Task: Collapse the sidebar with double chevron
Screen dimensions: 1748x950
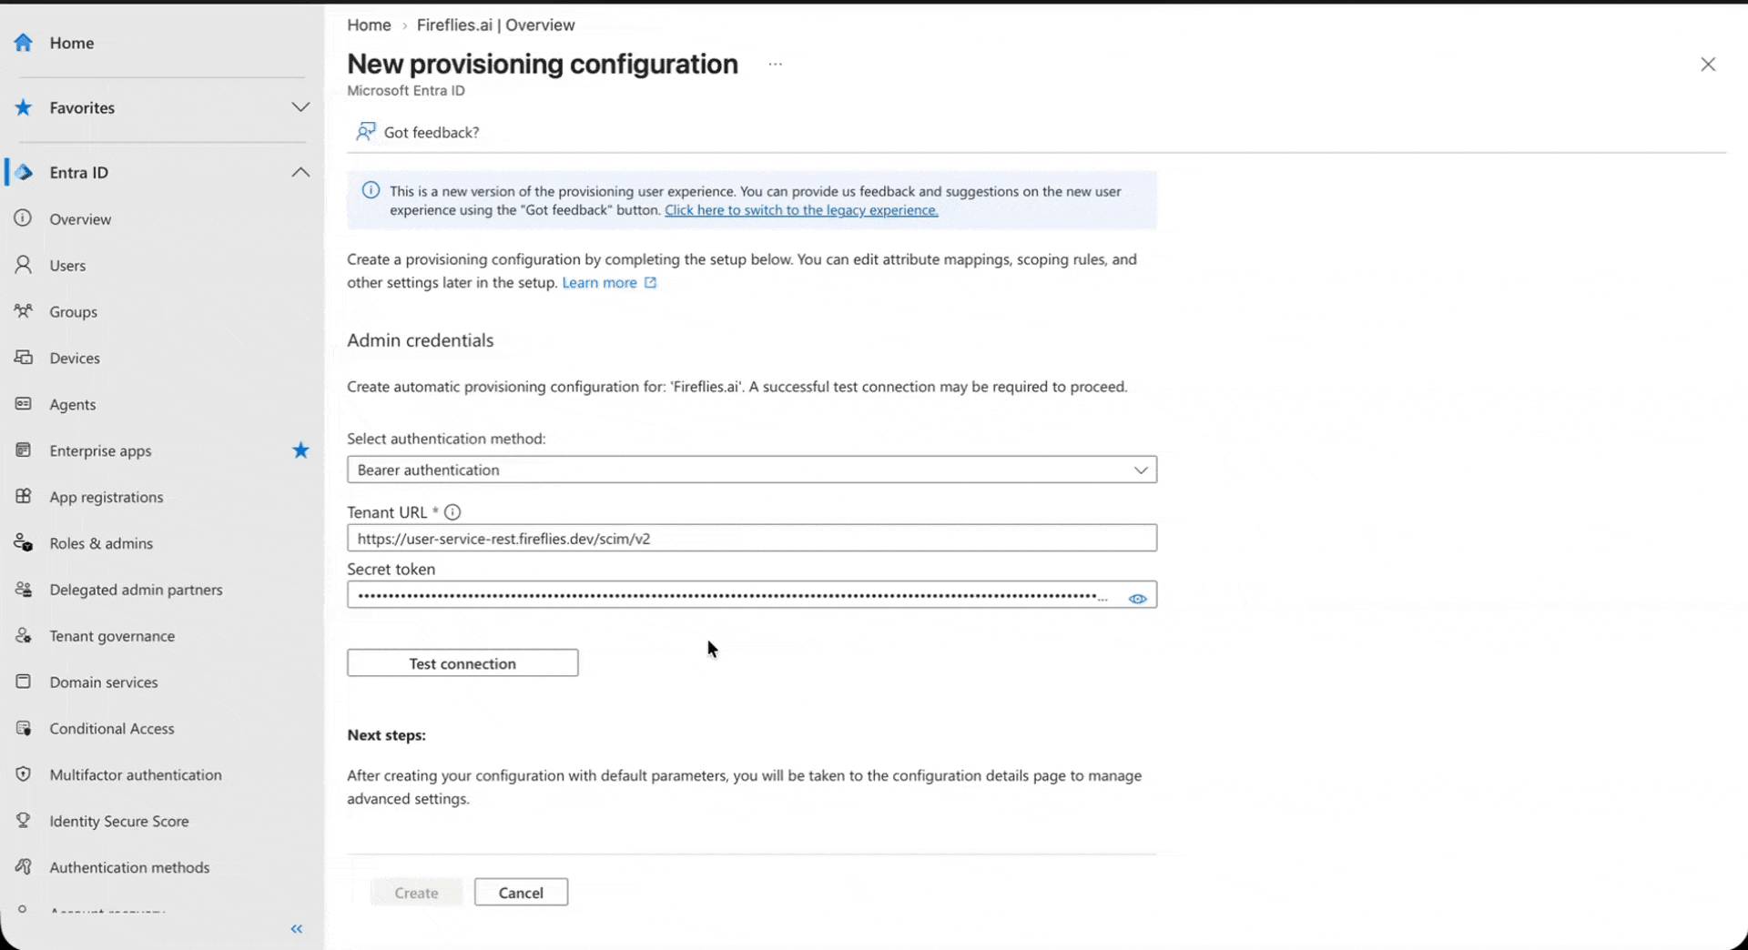Action: 297,929
